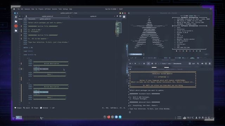Click highlighted 'Command to execute' line under case 1
Image resolution: width=225 pixels, height=126 pixels.
(x=41, y=69)
